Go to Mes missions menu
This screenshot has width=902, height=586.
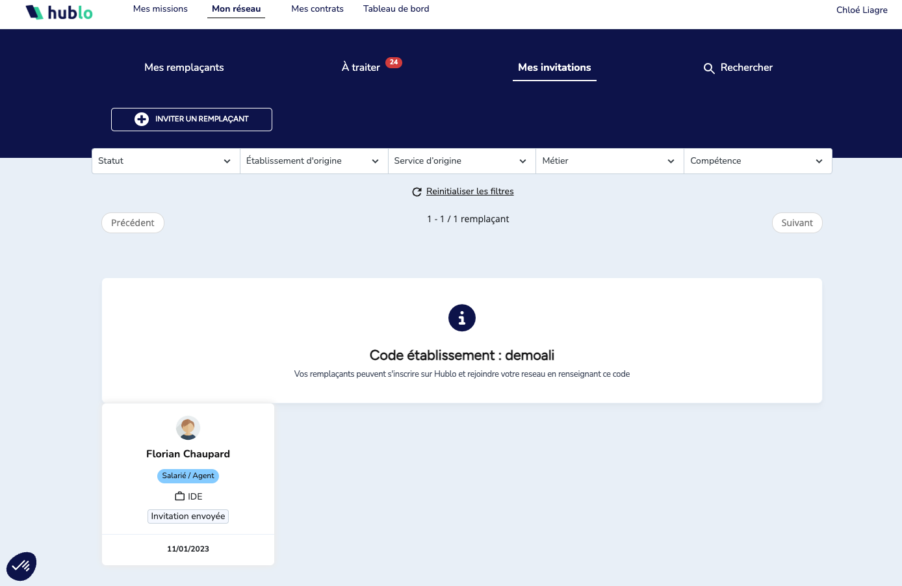[161, 9]
